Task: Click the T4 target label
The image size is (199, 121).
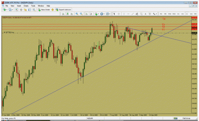Action: (x=164, y=19)
